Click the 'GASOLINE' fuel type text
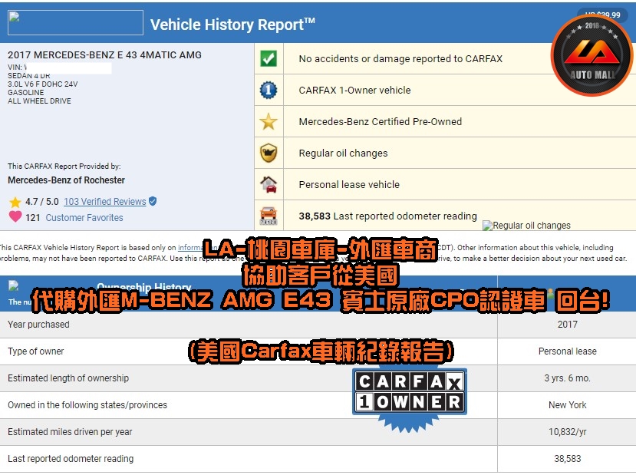The image size is (636, 475). [x=25, y=93]
